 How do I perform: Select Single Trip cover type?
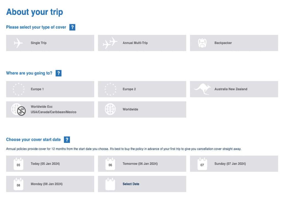50,43
